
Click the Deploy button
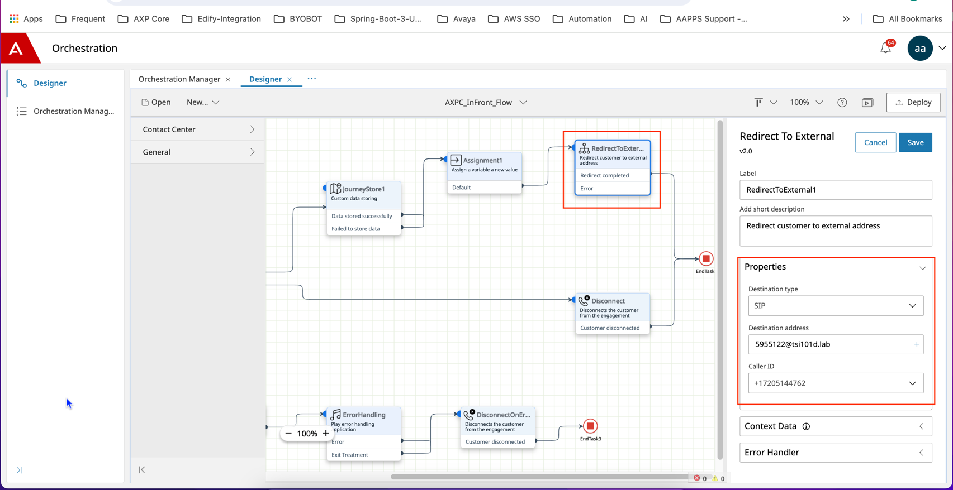pyautogui.click(x=913, y=102)
